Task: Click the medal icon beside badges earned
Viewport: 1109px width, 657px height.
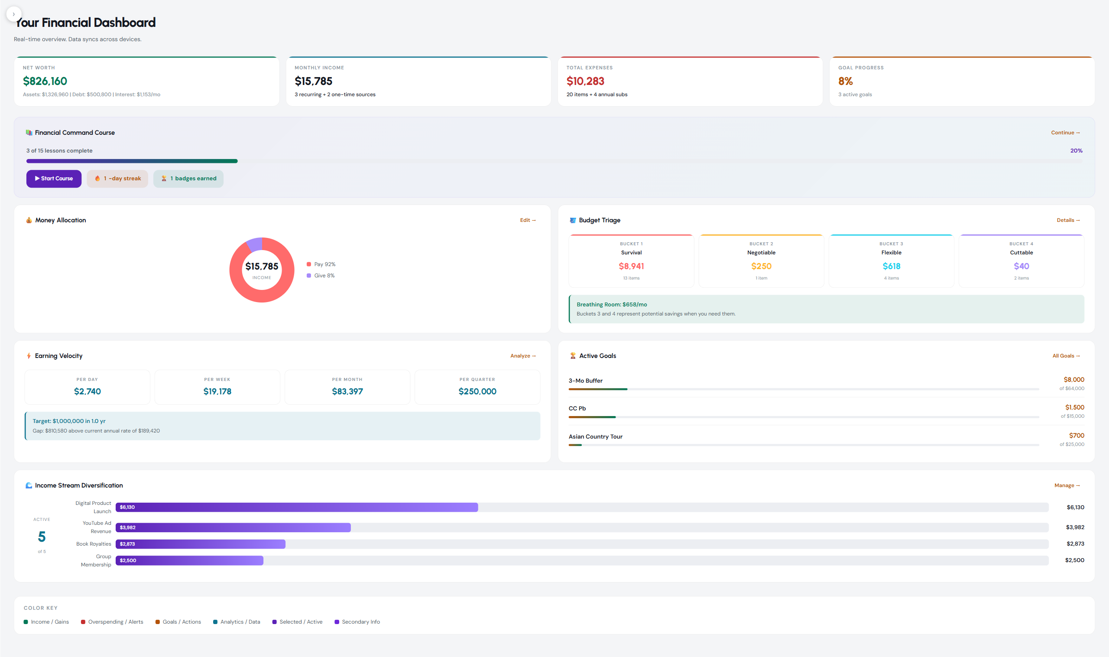Action: (x=164, y=179)
